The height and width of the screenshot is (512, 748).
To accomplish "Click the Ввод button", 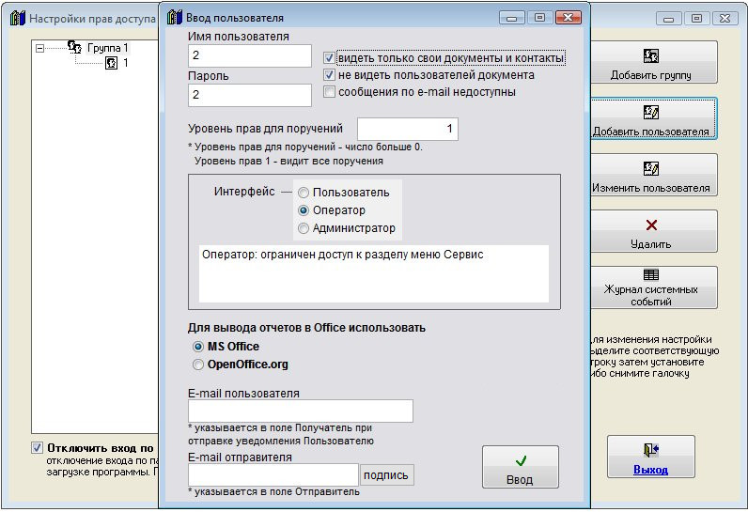I will click(521, 467).
